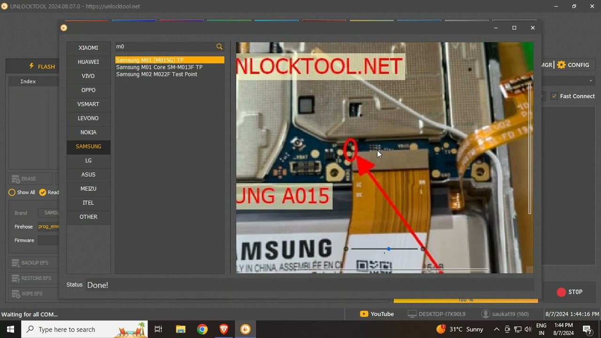601x338 pixels.
Task: Open the Windows Start menu
Action: click(10, 330)
